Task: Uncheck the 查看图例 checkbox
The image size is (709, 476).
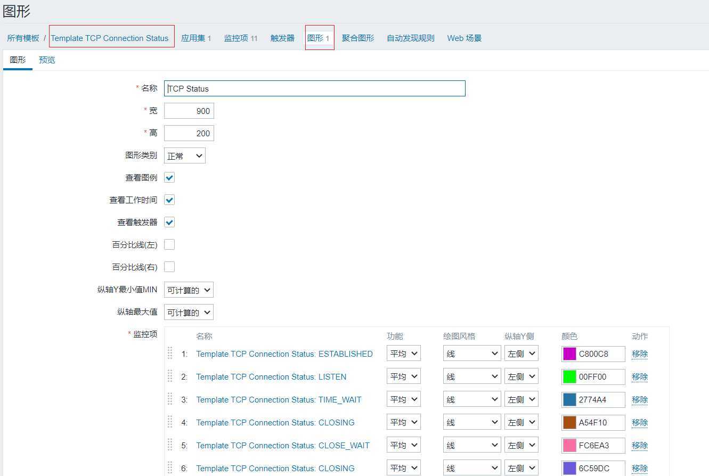Action: point(169,178)
